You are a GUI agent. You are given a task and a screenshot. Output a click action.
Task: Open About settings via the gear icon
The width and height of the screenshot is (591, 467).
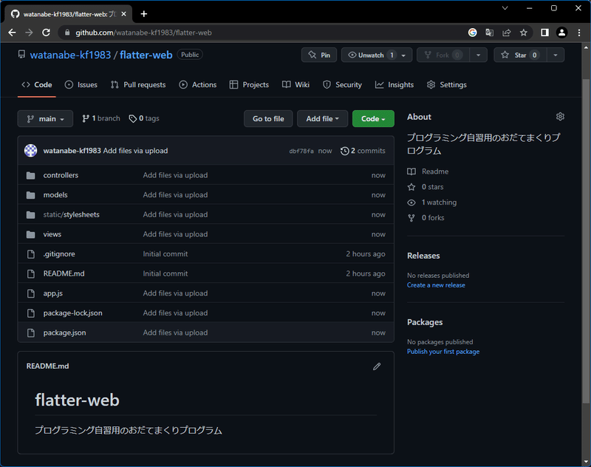(x=560, y=116)
